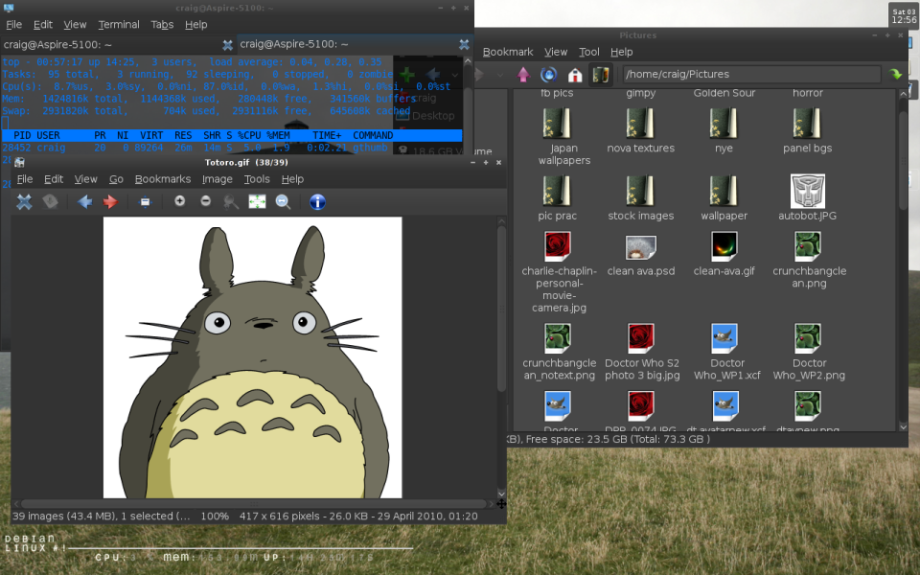Select clean ava.psd file

(x=641, y=247)
